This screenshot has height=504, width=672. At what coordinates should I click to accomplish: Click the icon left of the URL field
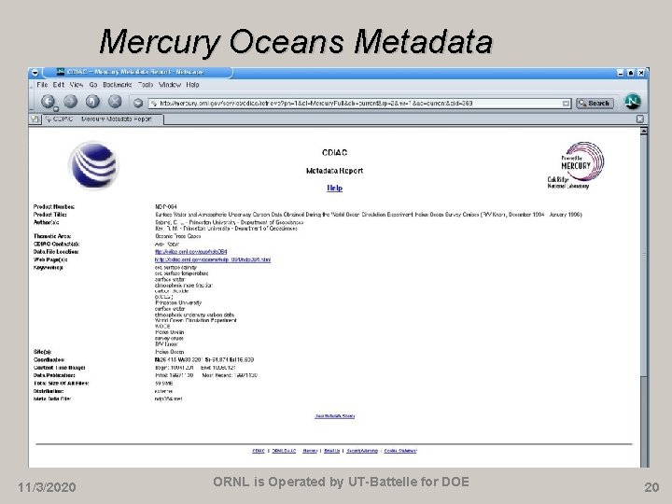(137, 103)
